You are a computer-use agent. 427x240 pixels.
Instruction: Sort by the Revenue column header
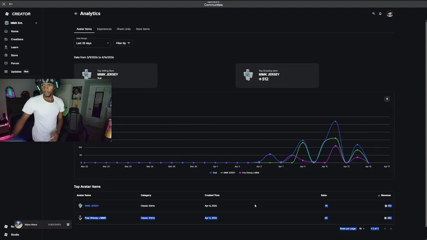pyautogui.click(x=386, y=195)
